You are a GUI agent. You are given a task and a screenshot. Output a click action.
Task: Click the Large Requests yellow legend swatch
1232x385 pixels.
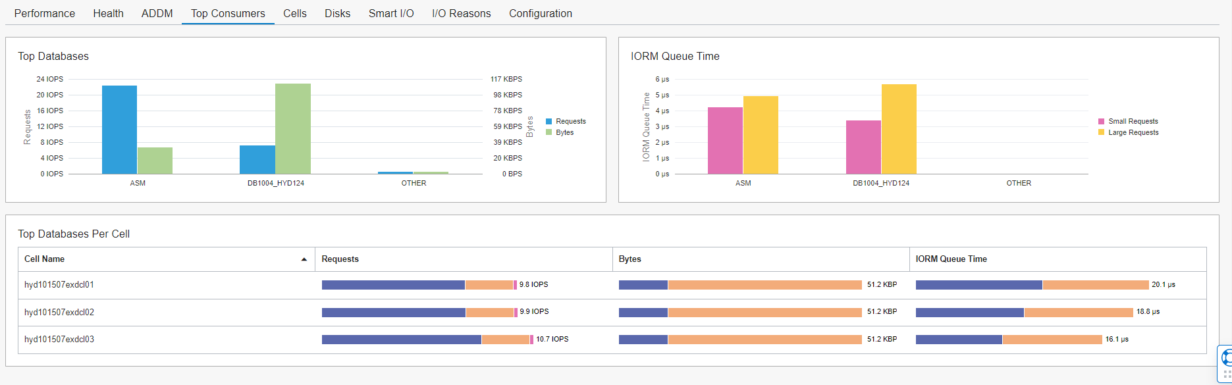pos(1102,132)
